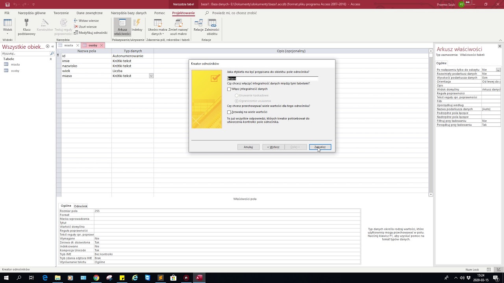This screenshot has width=504, height=283.
Task: Enable Włącz integralność danych checkbox
Action: 229,89
